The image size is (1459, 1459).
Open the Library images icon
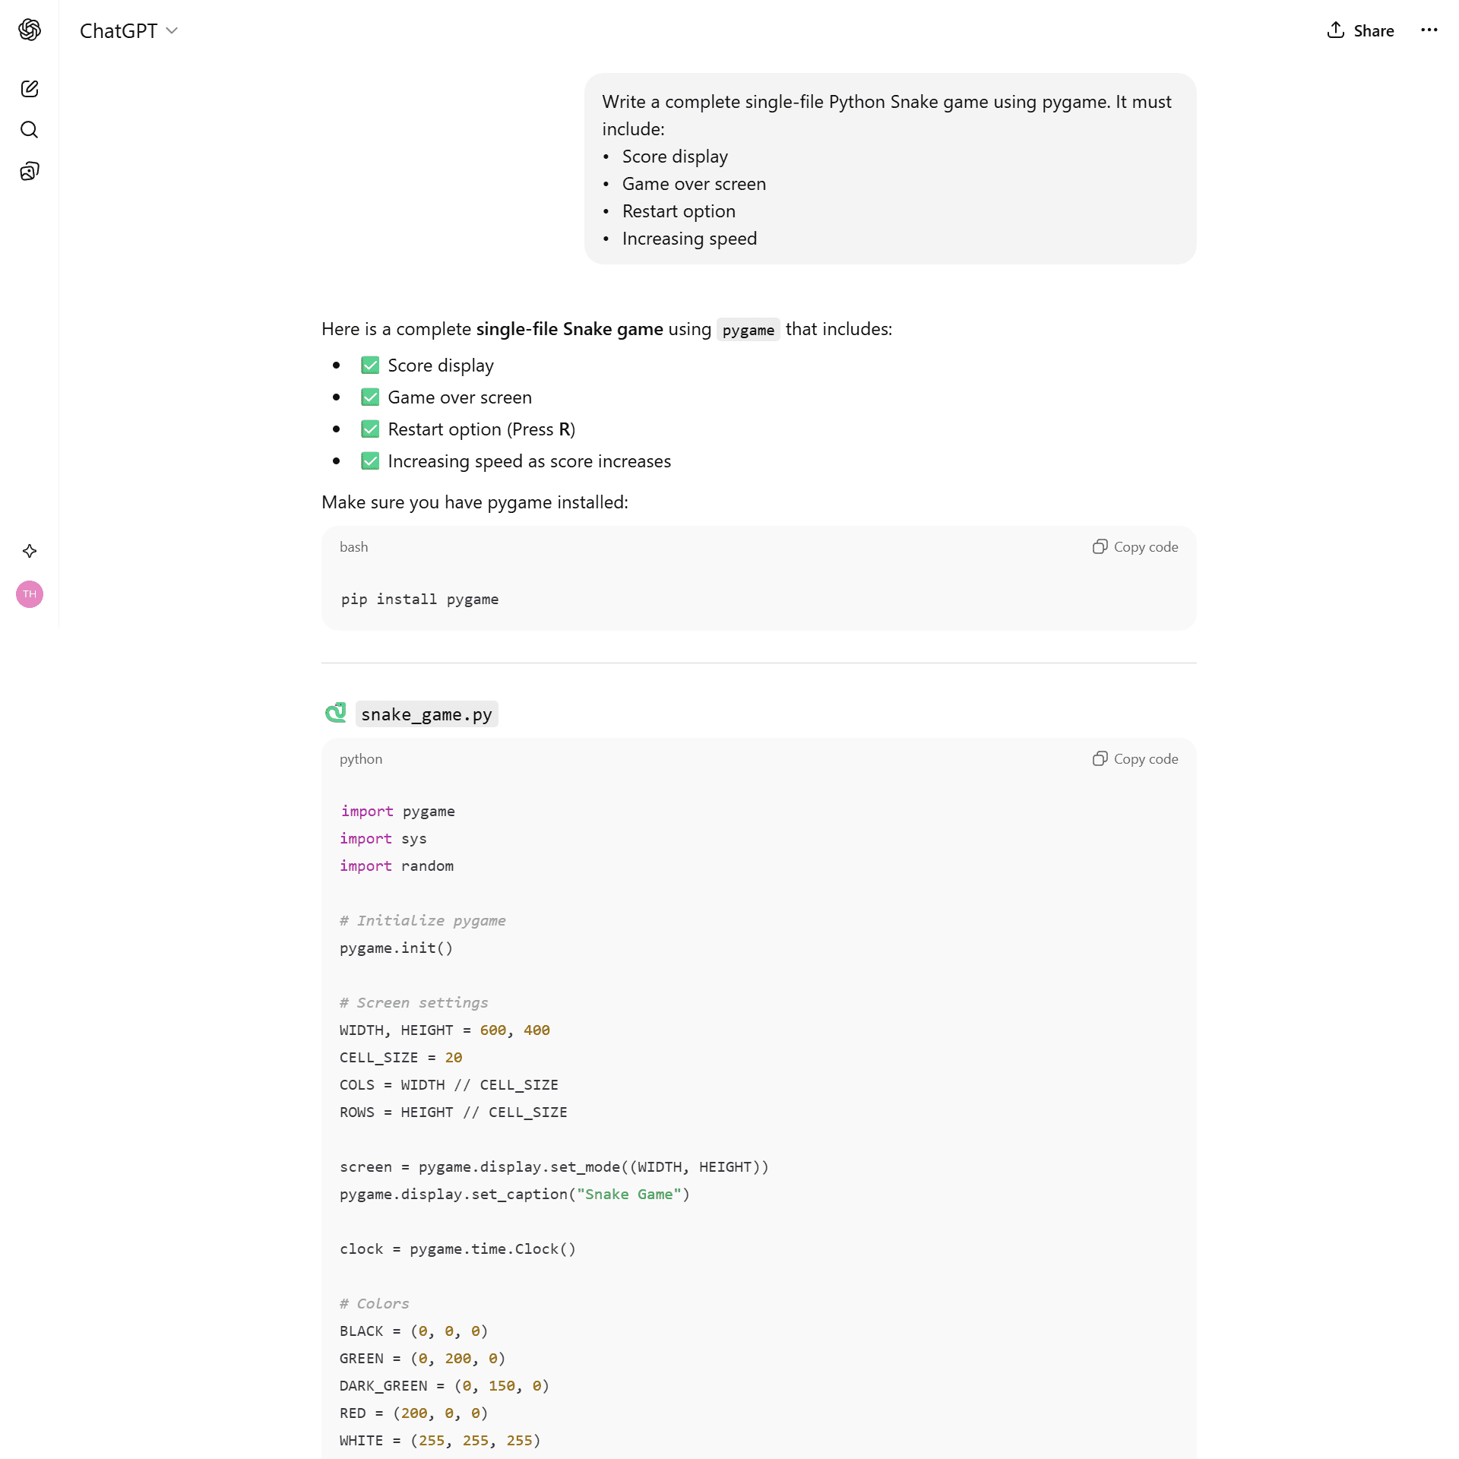click(x=30, y=171)
